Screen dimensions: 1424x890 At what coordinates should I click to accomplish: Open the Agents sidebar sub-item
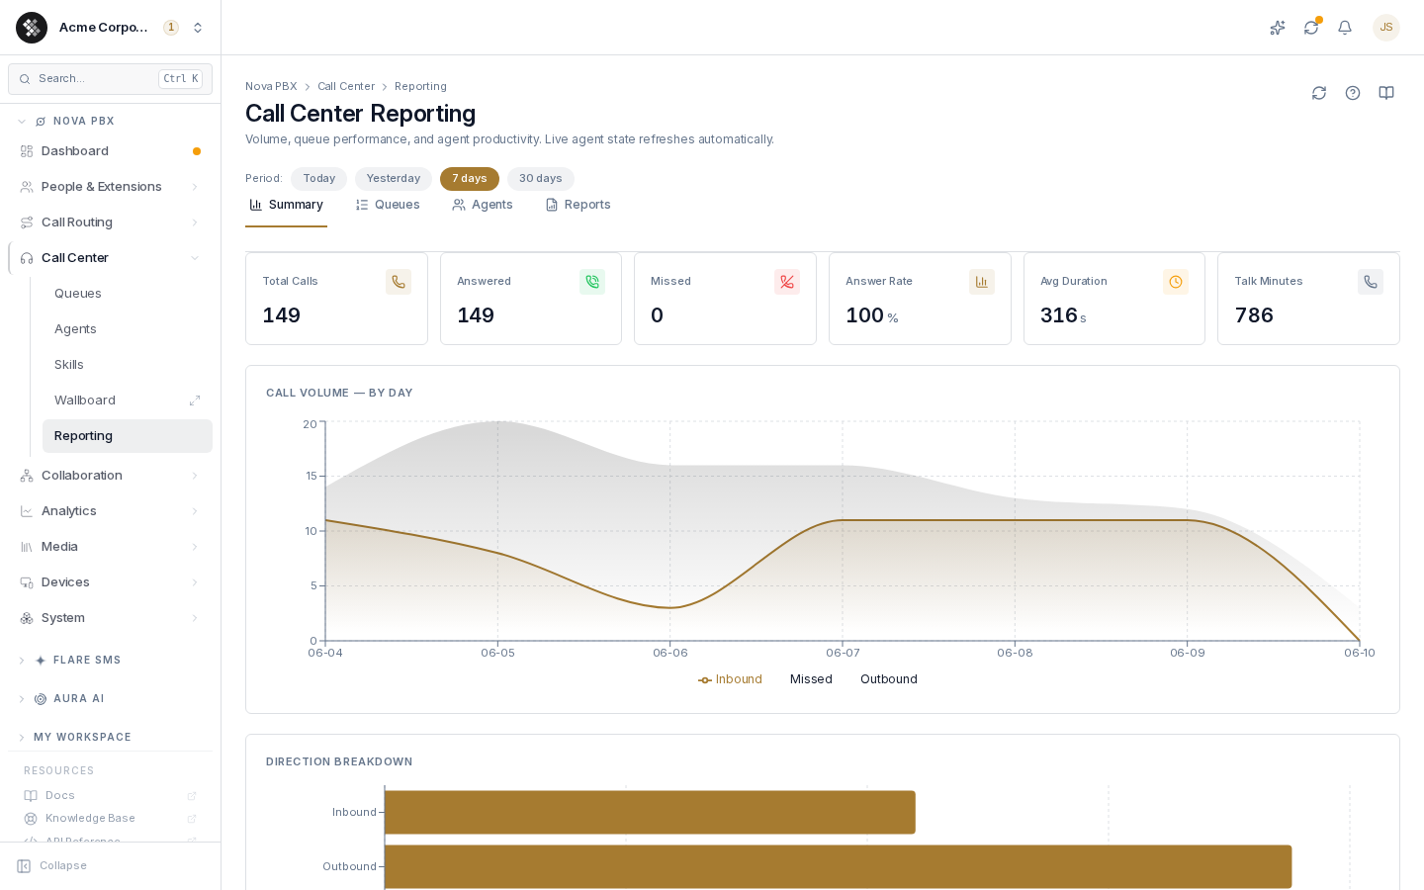point(127,329)
